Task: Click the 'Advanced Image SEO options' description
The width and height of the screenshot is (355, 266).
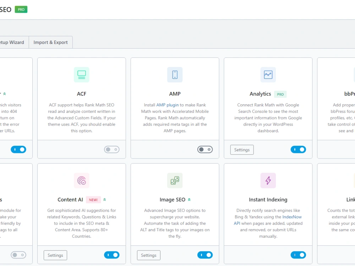Action: pyautogui.click(x=175, y=223)
